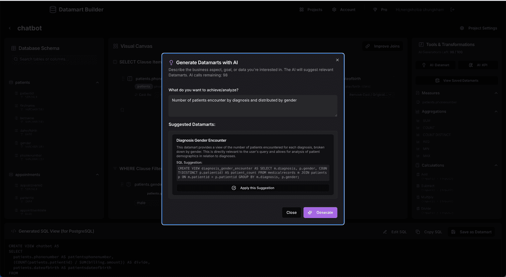Close the Generate Datamarts dialog with X
Image resolution: width=506 pixels, height=277 pixels.
pyautogui.click(x=337, y=60)
